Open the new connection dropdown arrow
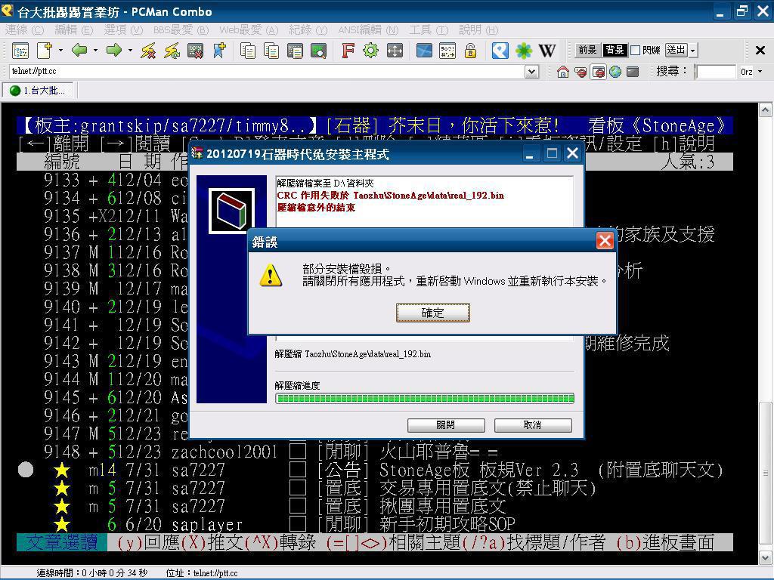The height and width of the screenshot is (580, 774). coord(60,51)
